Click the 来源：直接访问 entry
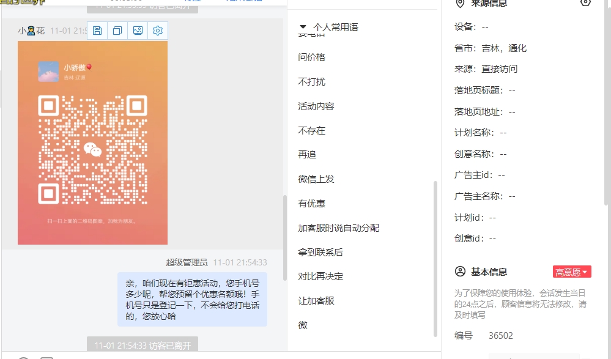This screenshot has width=611, height=359. coord(486,69)
